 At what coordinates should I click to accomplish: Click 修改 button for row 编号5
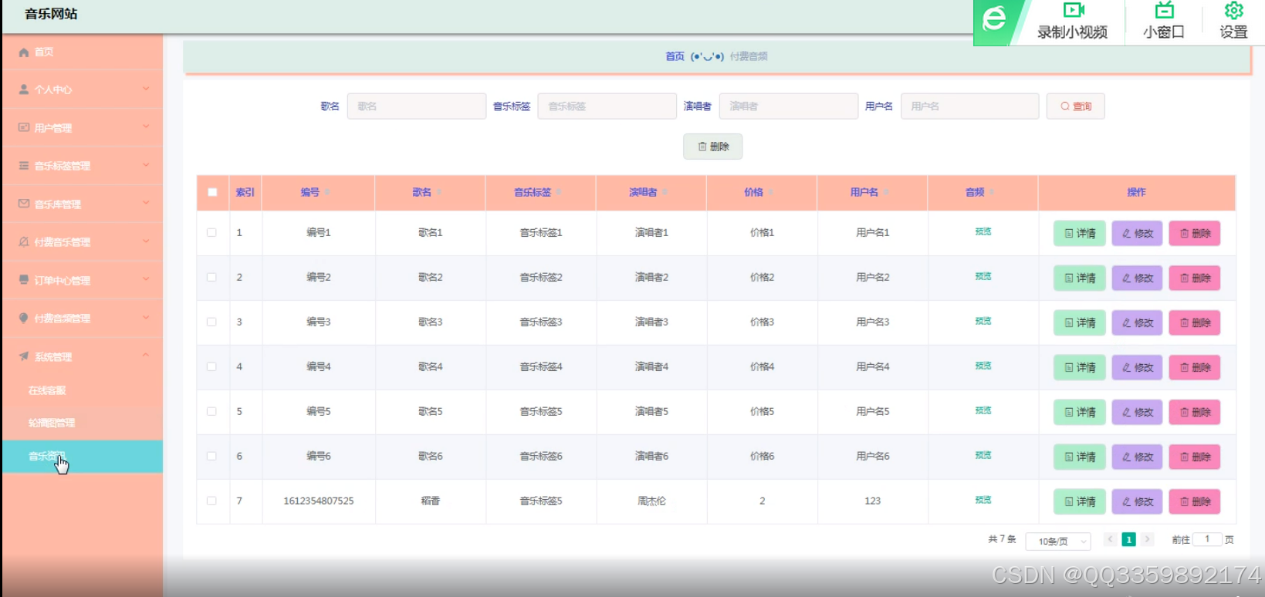coord(1137,412)
